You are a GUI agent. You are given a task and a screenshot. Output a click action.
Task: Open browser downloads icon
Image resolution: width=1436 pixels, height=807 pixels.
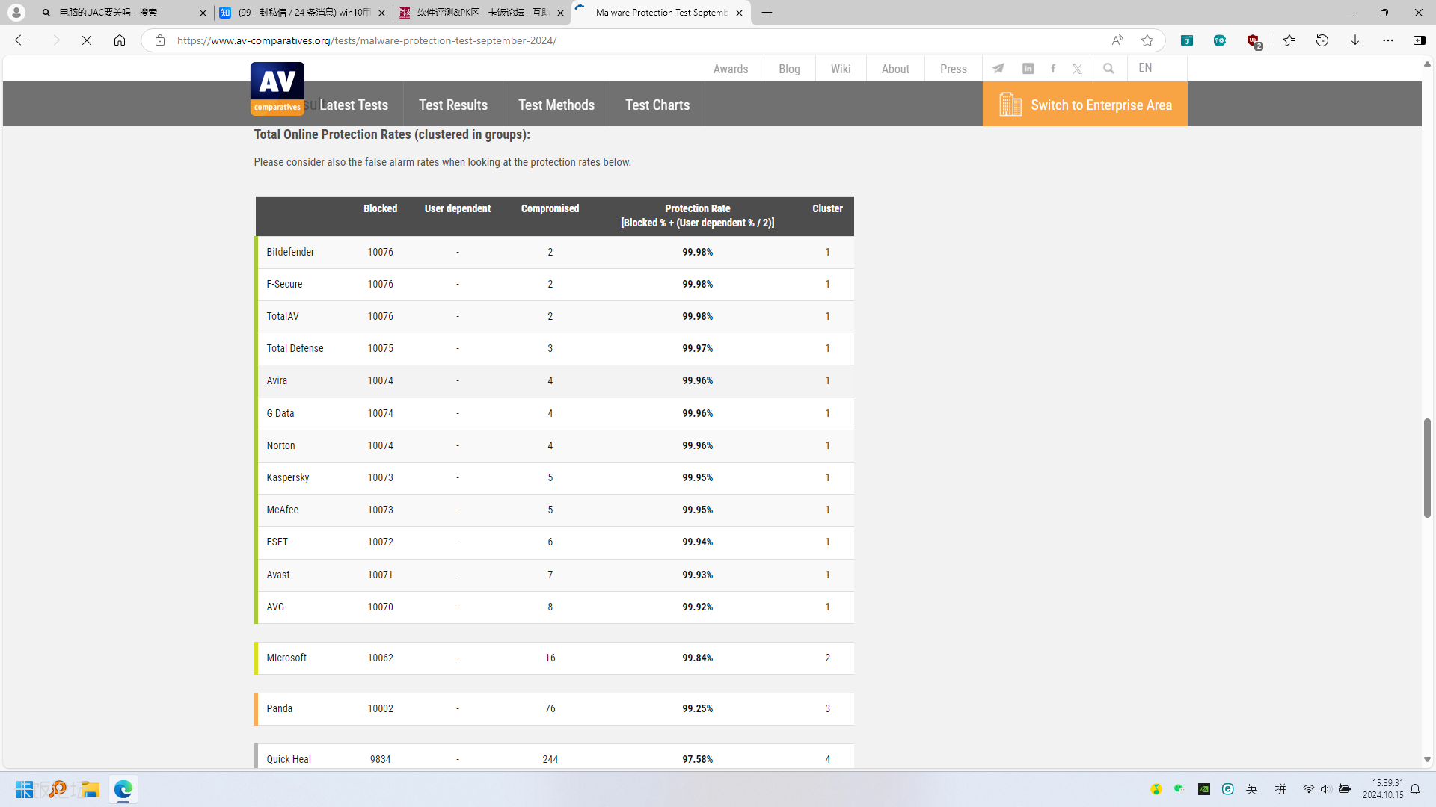[1355, 40]
